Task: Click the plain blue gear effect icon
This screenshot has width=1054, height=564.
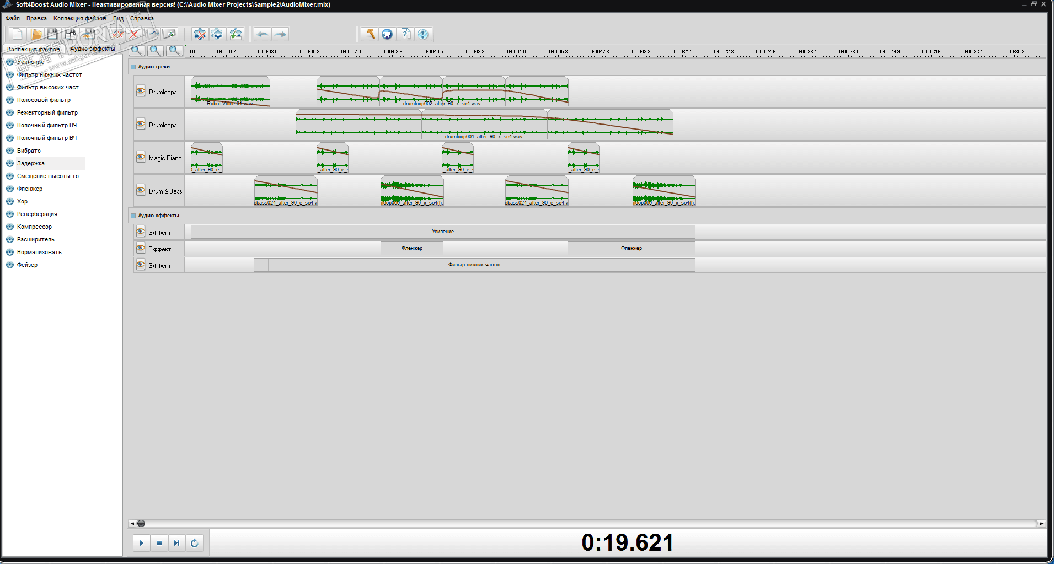Action: tap(217, 34)
